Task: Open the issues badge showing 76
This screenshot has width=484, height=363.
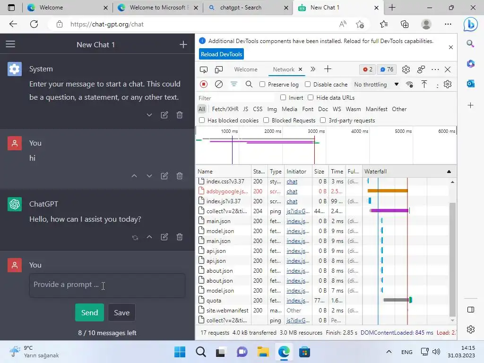Action: click(387, 69)
